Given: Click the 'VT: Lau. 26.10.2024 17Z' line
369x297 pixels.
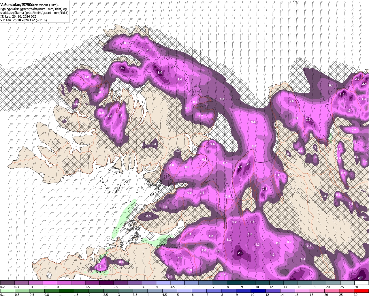Looking at the screenshot, I should tap(17, 20).
